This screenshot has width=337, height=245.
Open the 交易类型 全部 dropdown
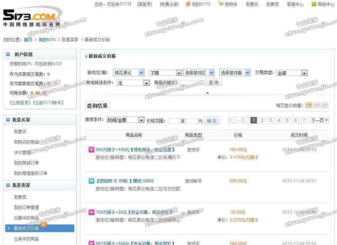click(x=292, y=73)
